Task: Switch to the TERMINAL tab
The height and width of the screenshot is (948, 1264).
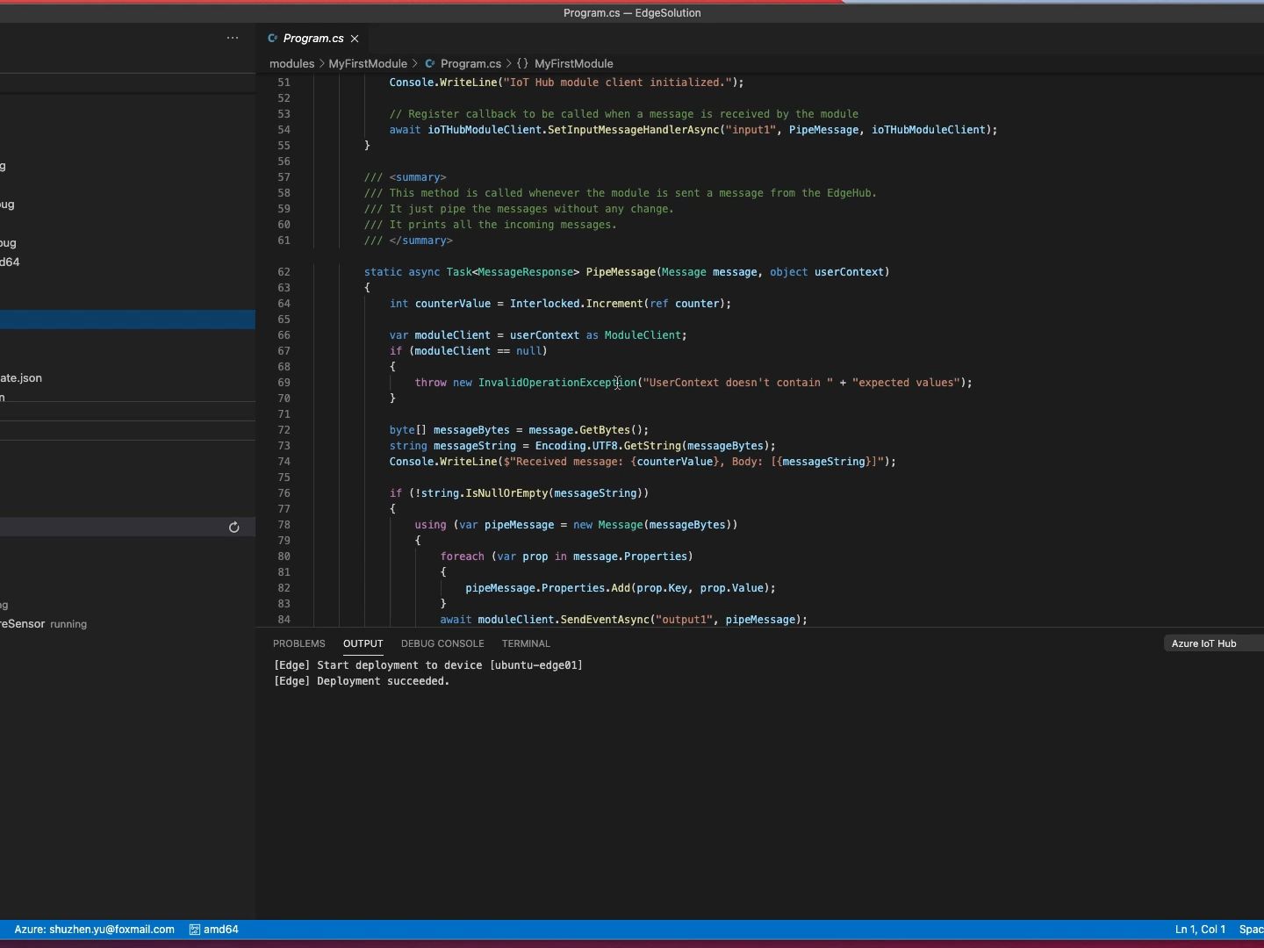Action: [525, 643]
